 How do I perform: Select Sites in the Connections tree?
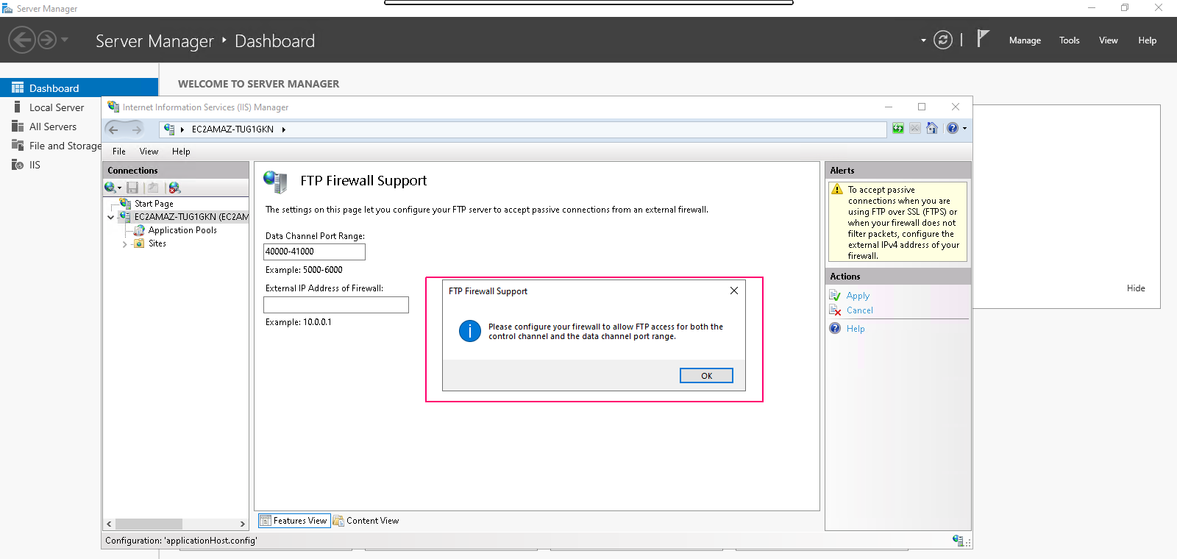[157, 243]
